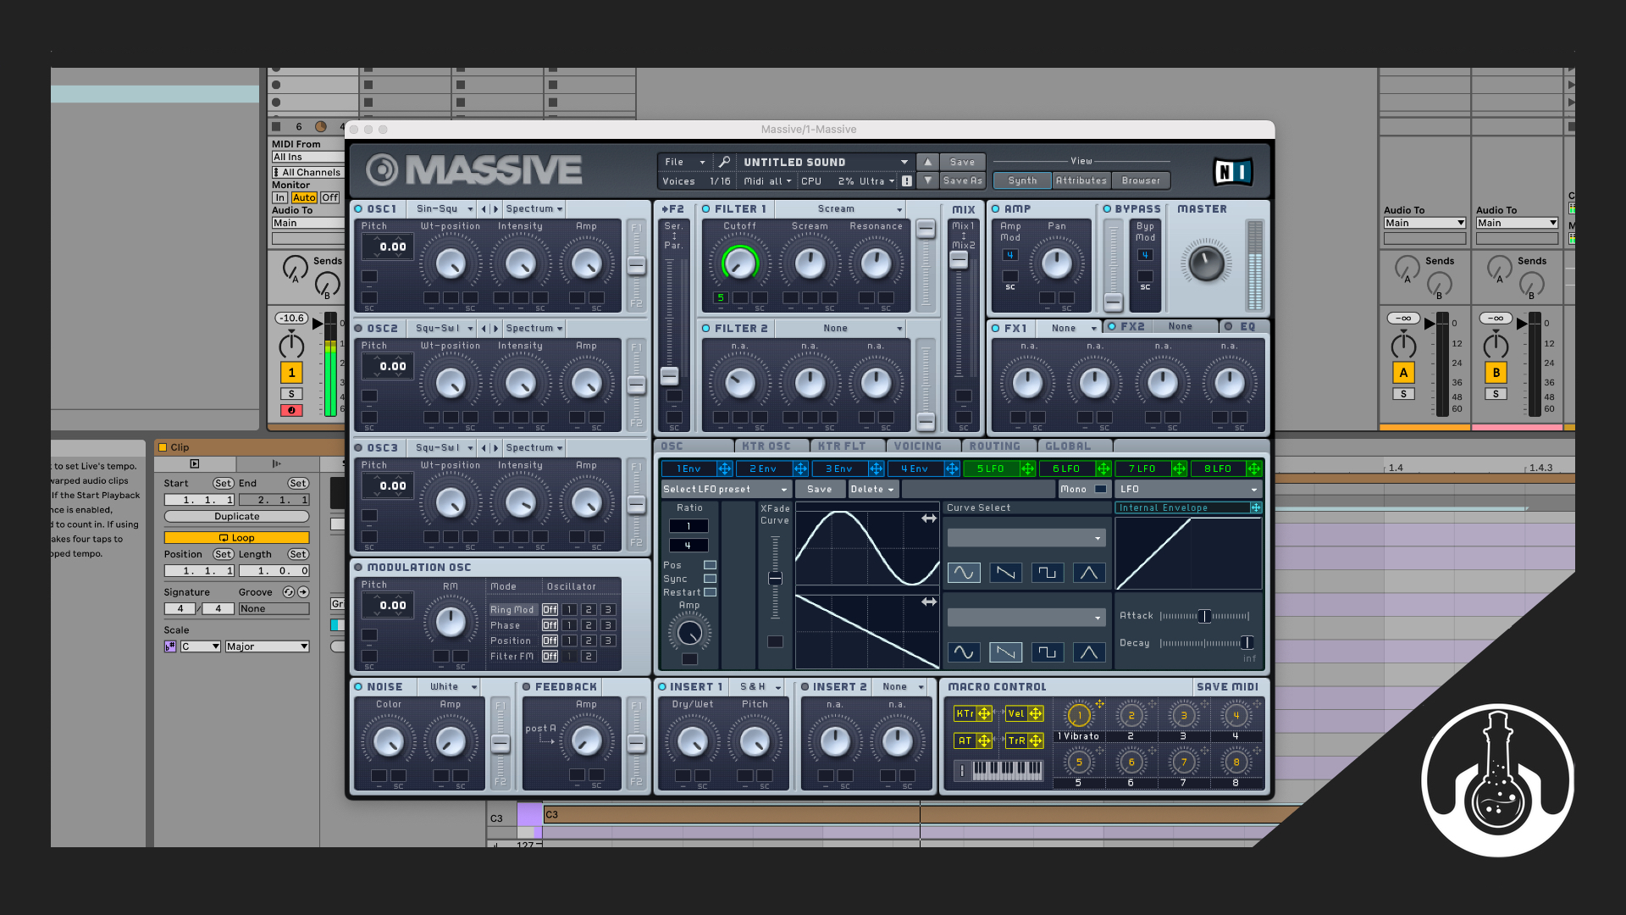Click the Vel macro drag handle
Screen dimensions: 1626x915
[1036, 714]
